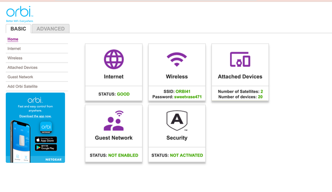Tap the App Store download badge
Screen dimensions: 332x192
46,140
